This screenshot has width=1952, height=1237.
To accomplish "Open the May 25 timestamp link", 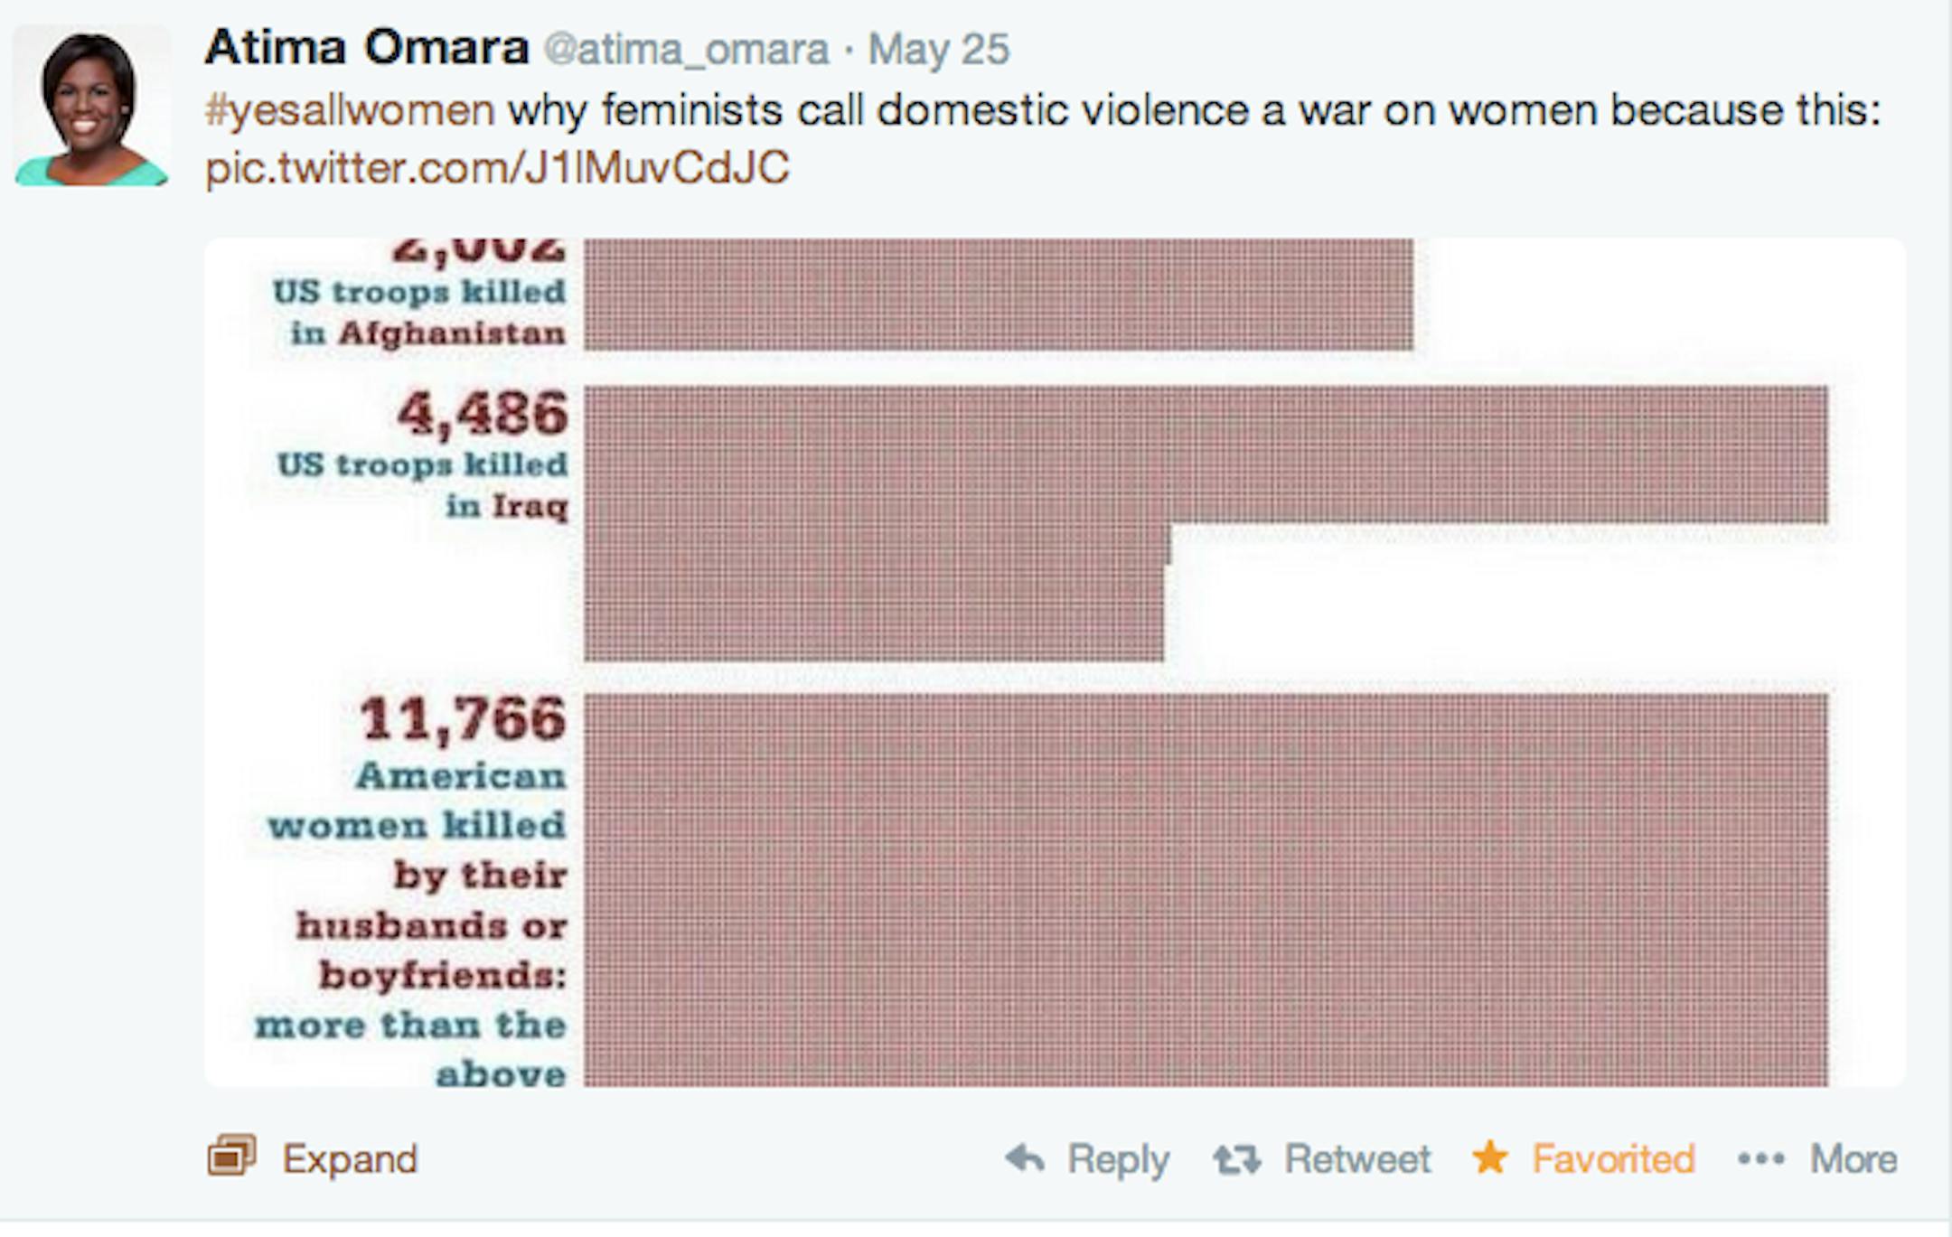I will click(938, 50).
